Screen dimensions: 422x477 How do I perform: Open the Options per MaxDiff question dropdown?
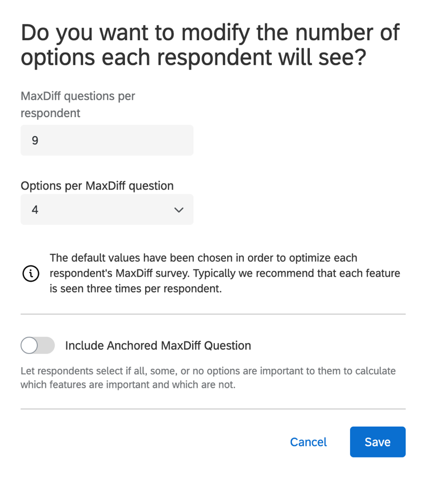point(107,210)
